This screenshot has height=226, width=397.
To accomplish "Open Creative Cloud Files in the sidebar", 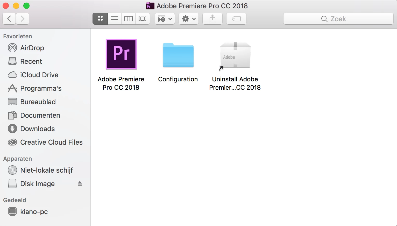I will 45,142.
